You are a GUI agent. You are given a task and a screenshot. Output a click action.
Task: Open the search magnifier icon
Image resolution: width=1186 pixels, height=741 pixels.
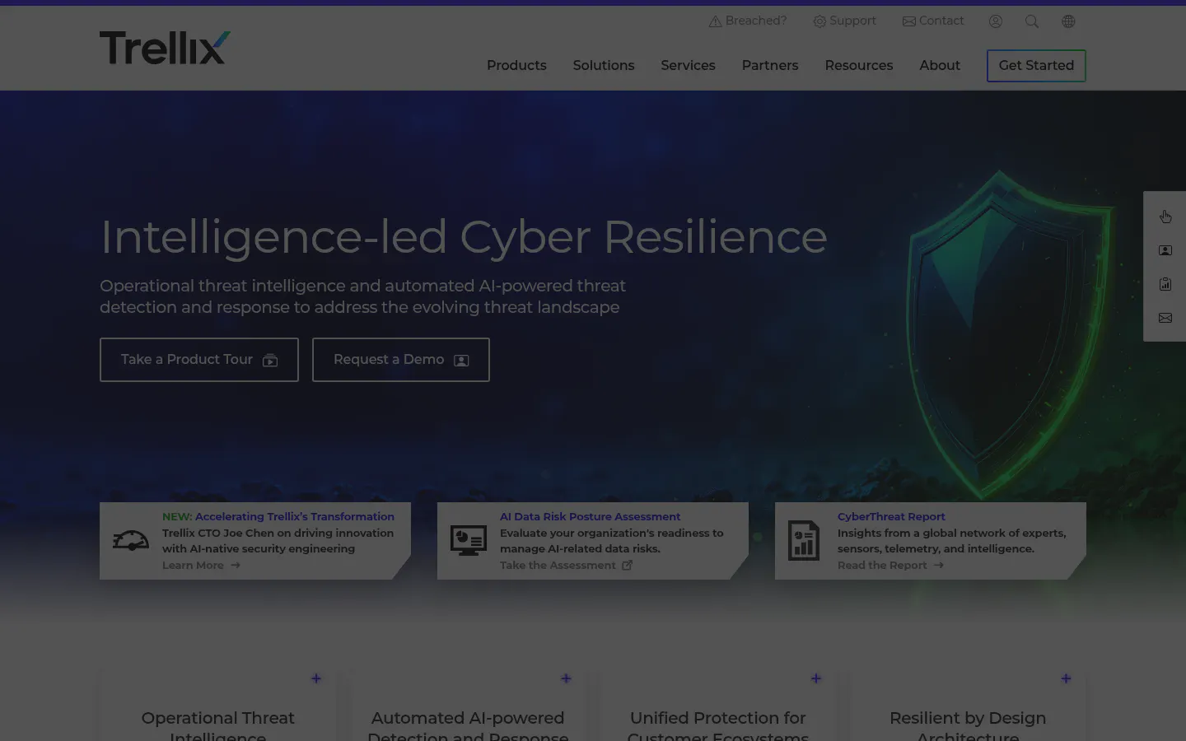tap(1032, 21)
